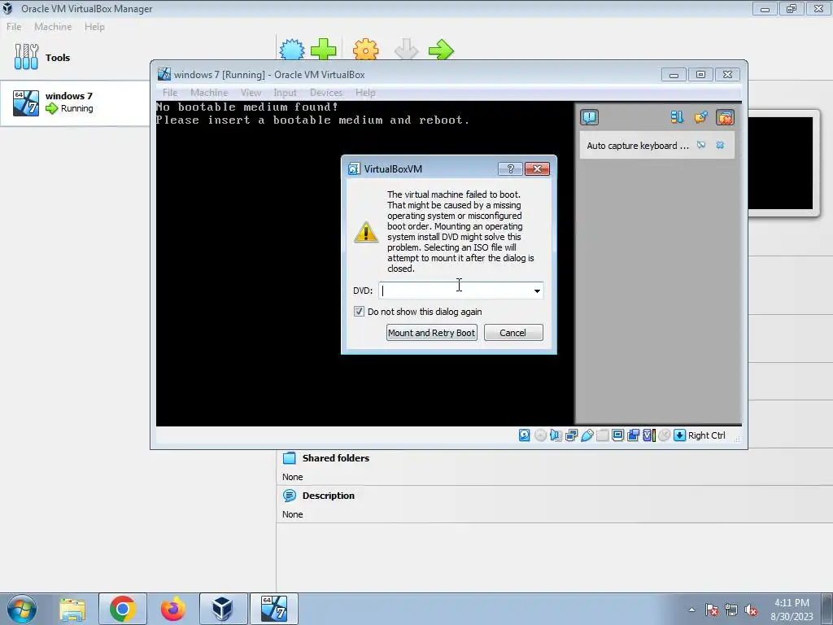
Task: Click the blue New VM toolbar icon
Action: (x=292, y=50)
